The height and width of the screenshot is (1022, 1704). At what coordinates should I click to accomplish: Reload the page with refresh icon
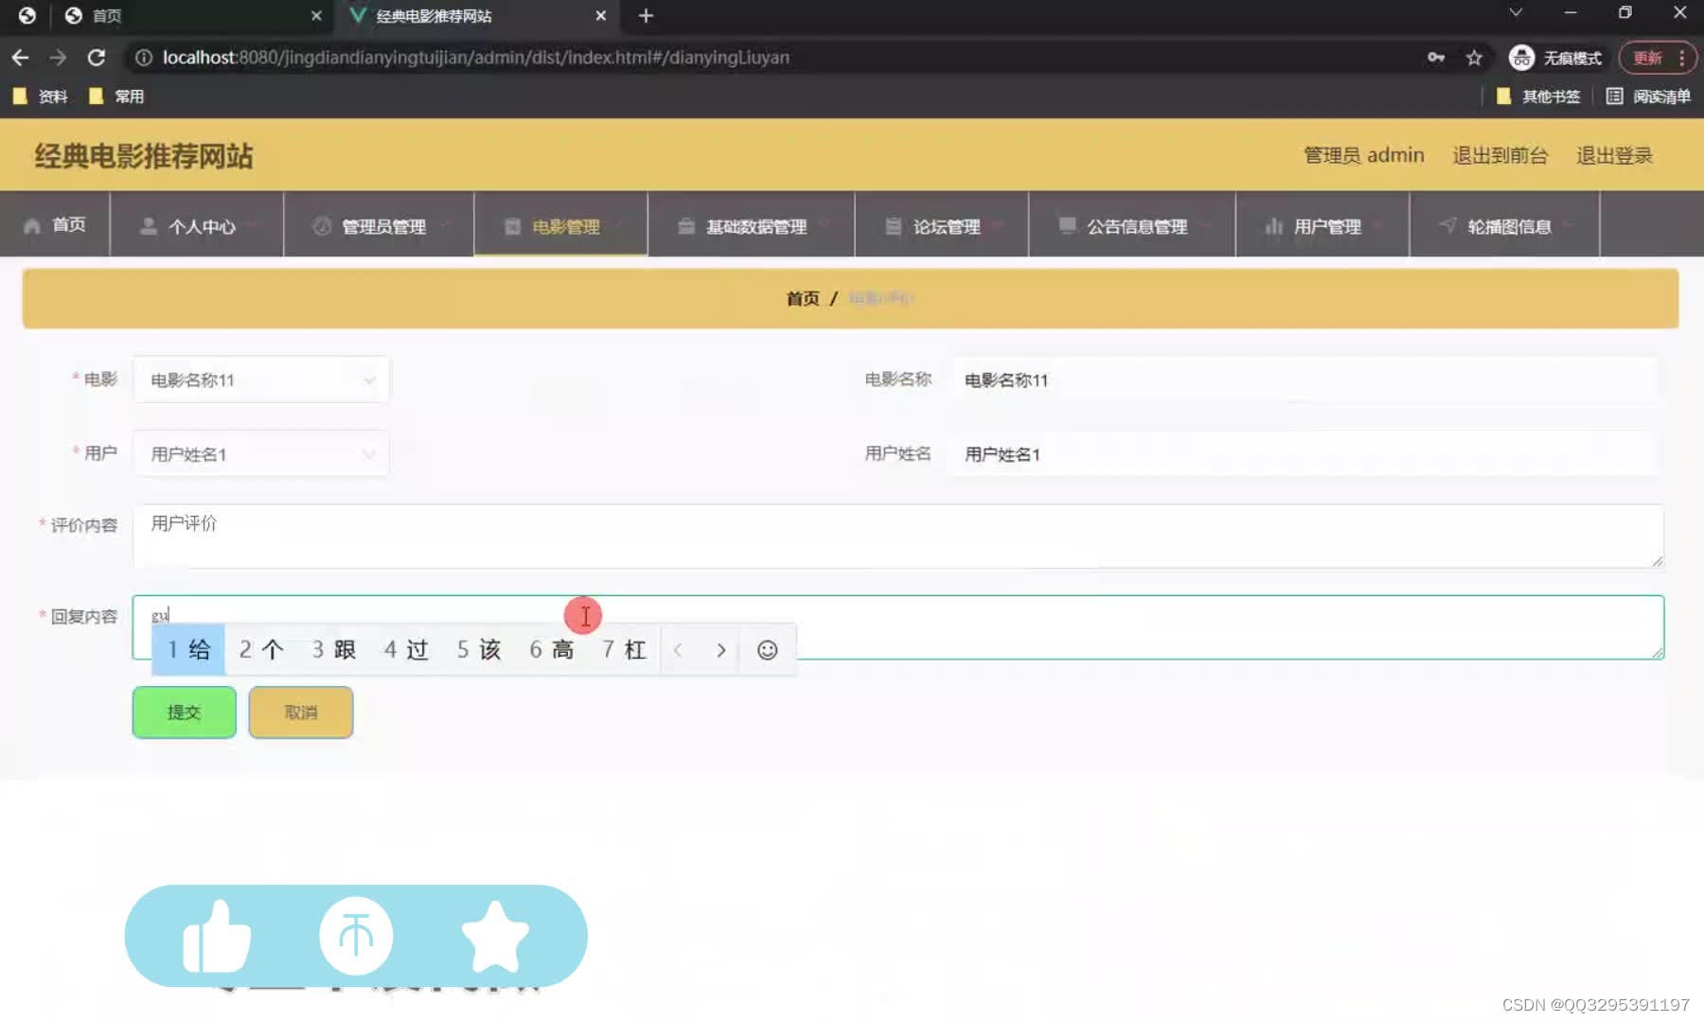click(96, 58)
